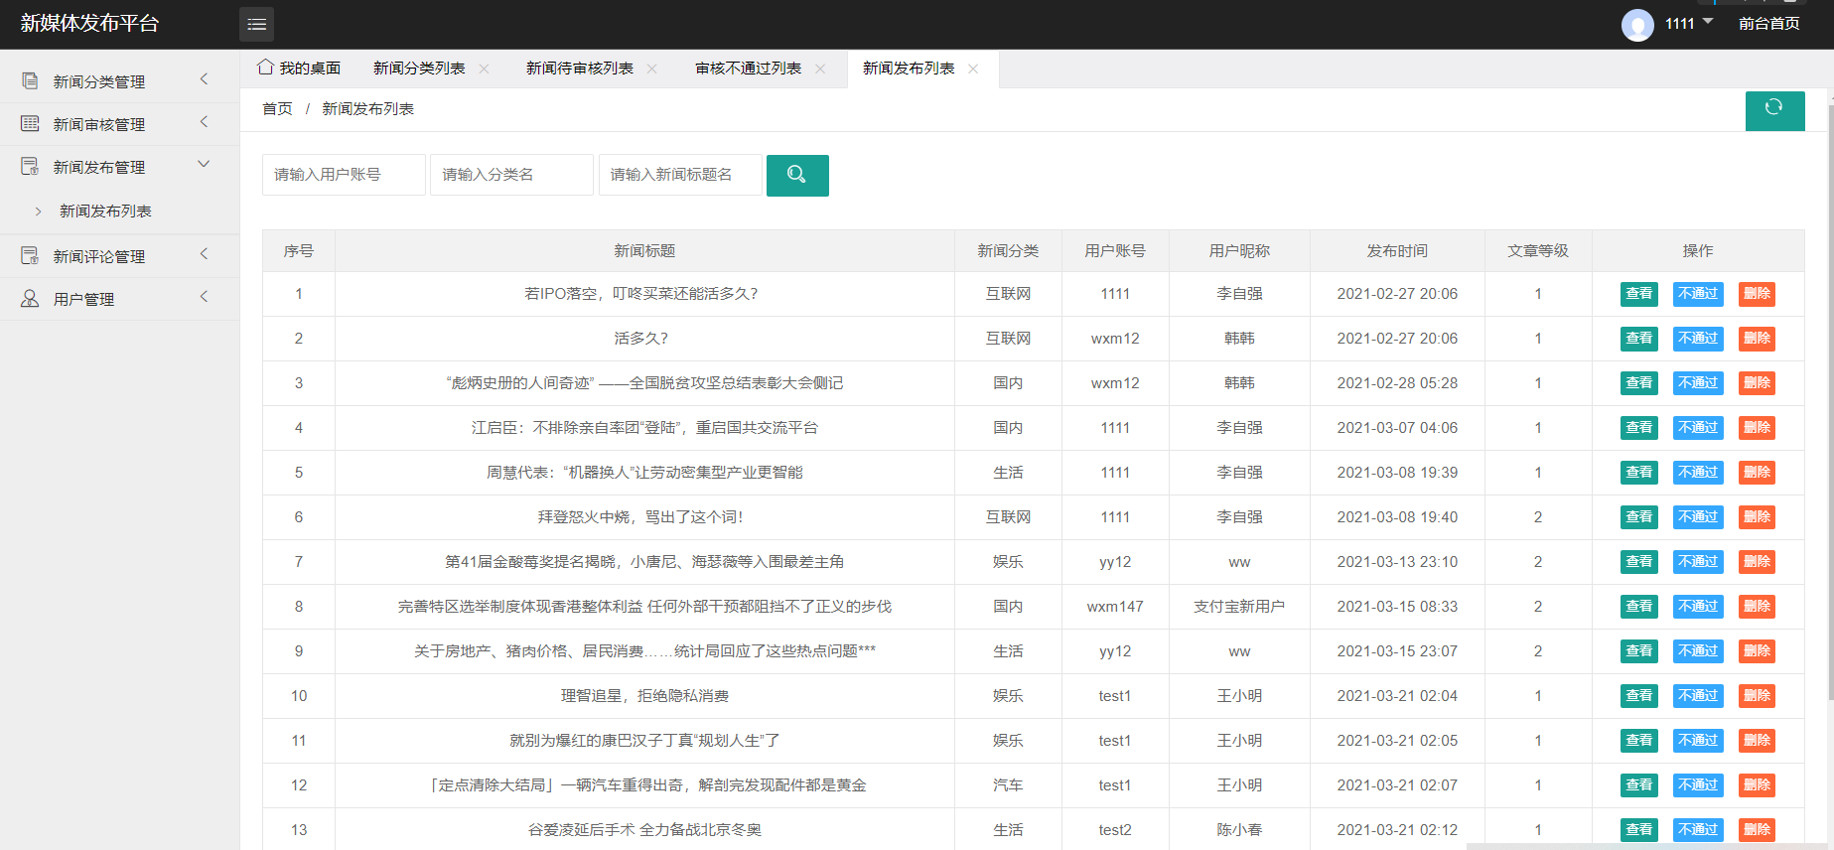Click 查看 for row 2 活多久
1834x850 pixels.
[1639, 339]
